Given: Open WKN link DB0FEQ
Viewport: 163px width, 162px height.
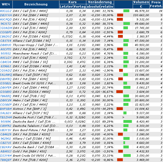Looking at the screenshot, I should (x=6, y=79).
